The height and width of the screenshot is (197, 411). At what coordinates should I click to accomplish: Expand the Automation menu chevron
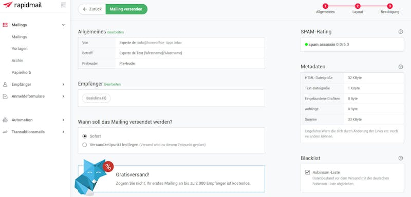pyautogui.click(x=63, y=120)
